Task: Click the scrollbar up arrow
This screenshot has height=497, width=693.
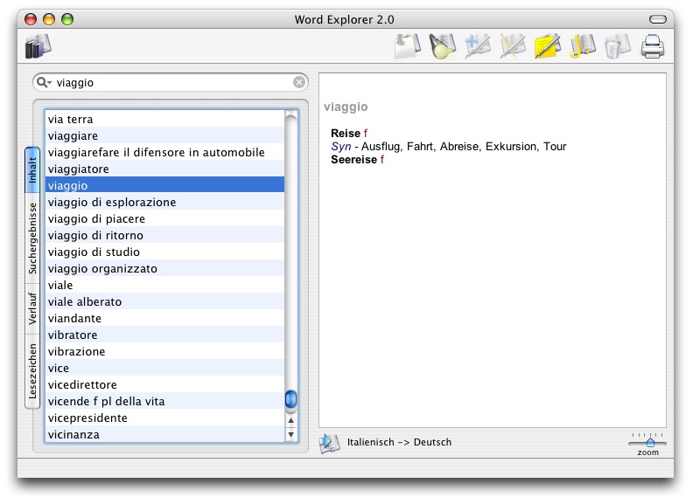Action: point(290,420)
